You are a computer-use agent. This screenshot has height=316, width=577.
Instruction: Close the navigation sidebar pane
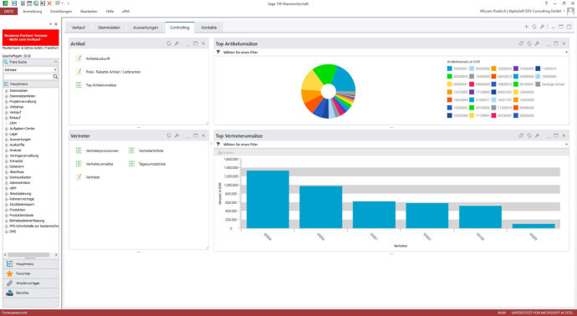(x=56, y=24)
